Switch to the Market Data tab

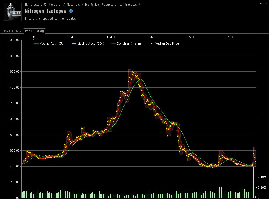point(13,31)
